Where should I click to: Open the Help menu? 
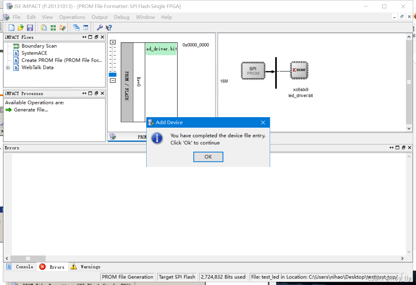point(166,17)
